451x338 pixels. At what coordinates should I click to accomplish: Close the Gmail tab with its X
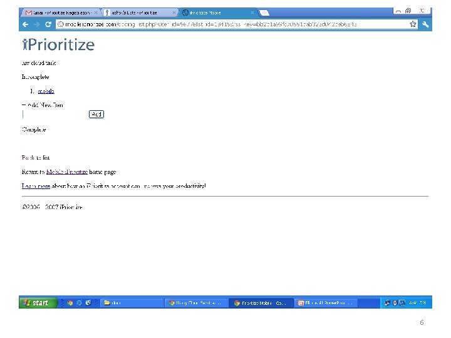[96, 13]
